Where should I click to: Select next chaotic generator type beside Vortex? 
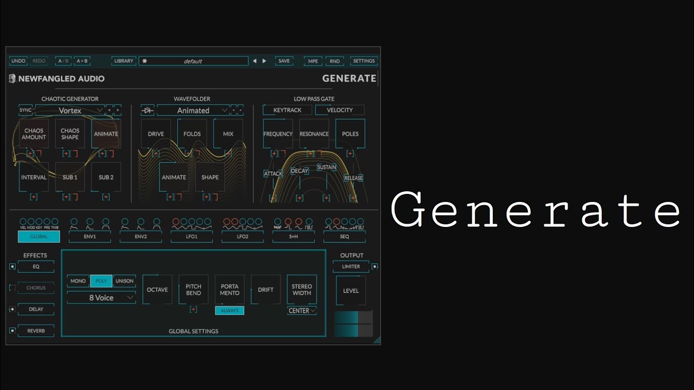[x=118, y=110]
